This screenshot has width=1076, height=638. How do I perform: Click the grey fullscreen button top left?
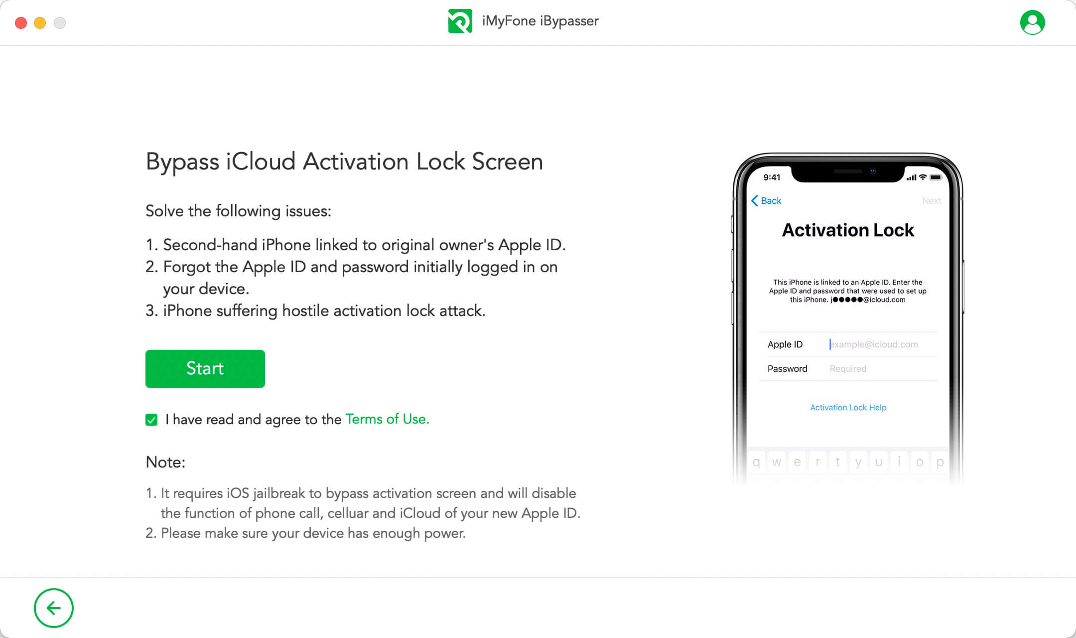[59, 23]
